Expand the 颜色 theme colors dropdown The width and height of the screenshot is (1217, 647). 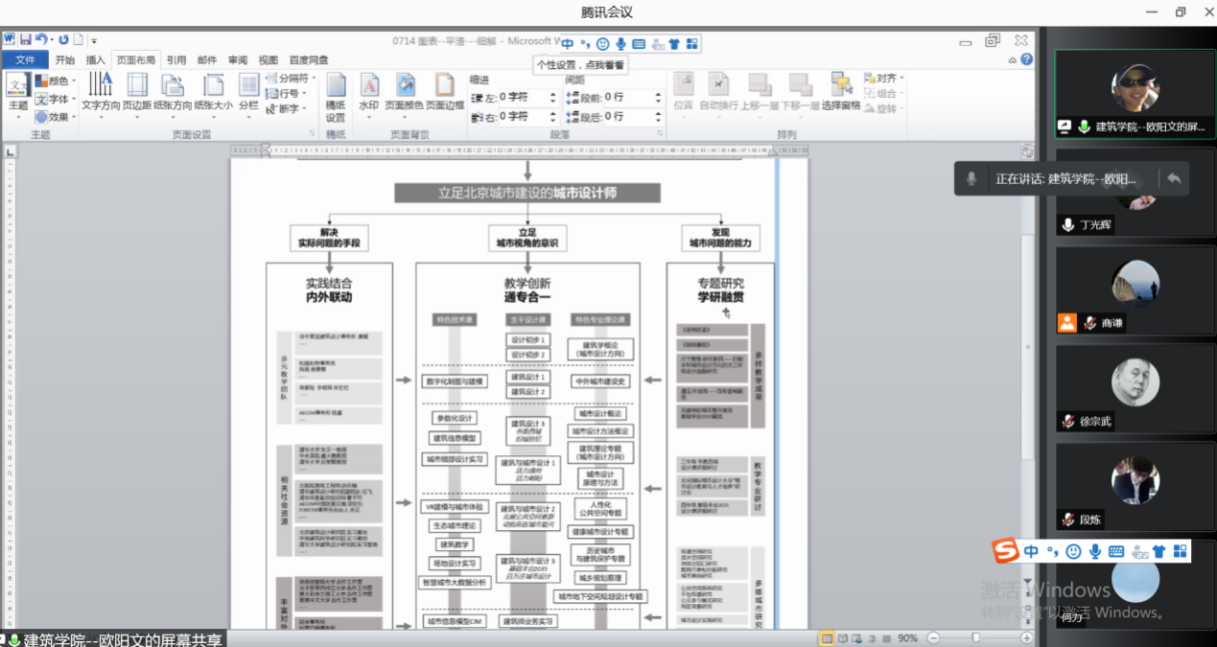(58, 81)
